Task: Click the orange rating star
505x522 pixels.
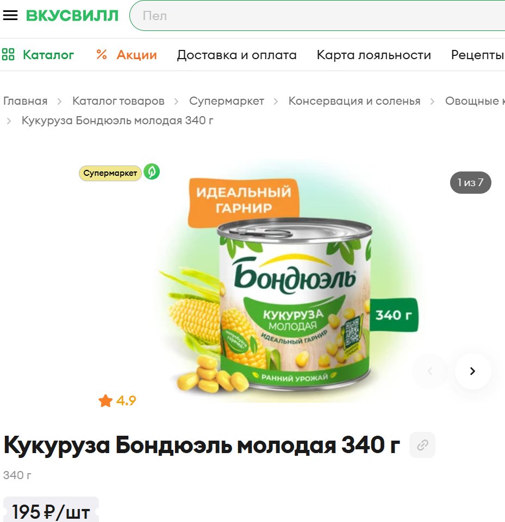Action: pyautogui.click(x=105, y=400)
